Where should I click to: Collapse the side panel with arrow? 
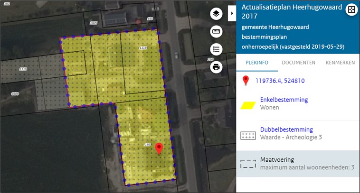coord(232,14)
